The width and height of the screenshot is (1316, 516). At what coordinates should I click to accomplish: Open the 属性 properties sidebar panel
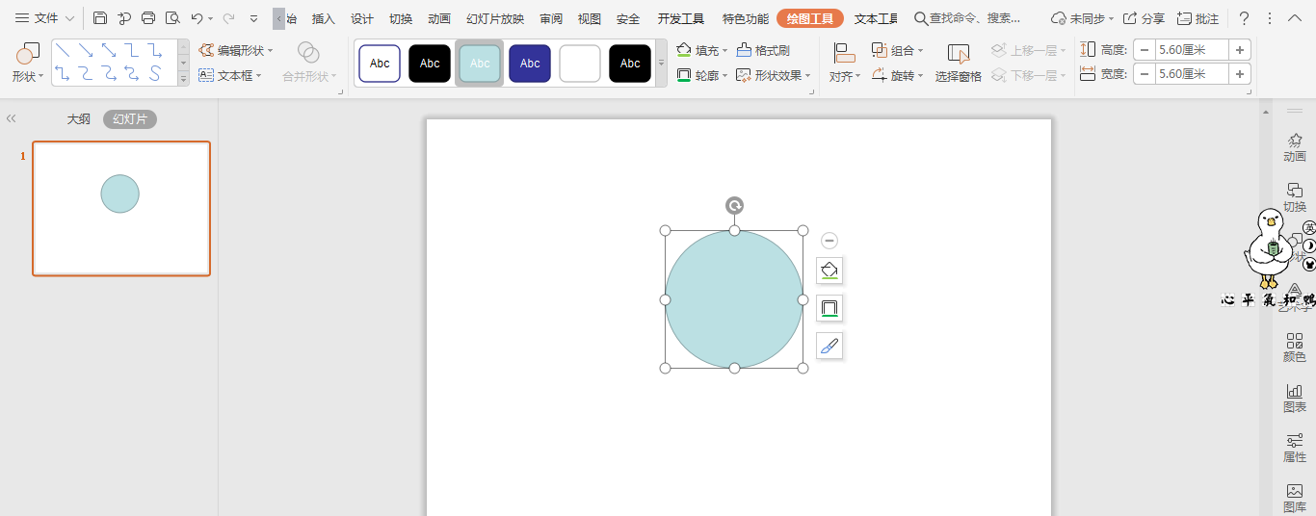tap(1295, 448)
